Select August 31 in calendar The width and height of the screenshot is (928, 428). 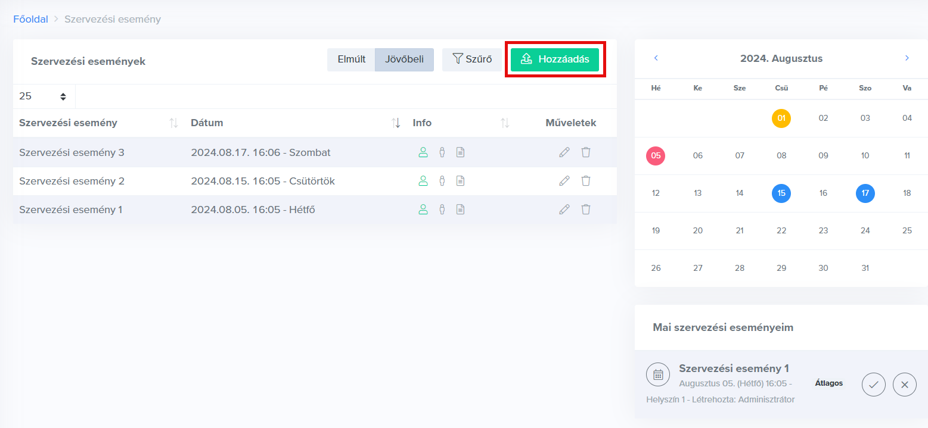(x=865, y=268)
